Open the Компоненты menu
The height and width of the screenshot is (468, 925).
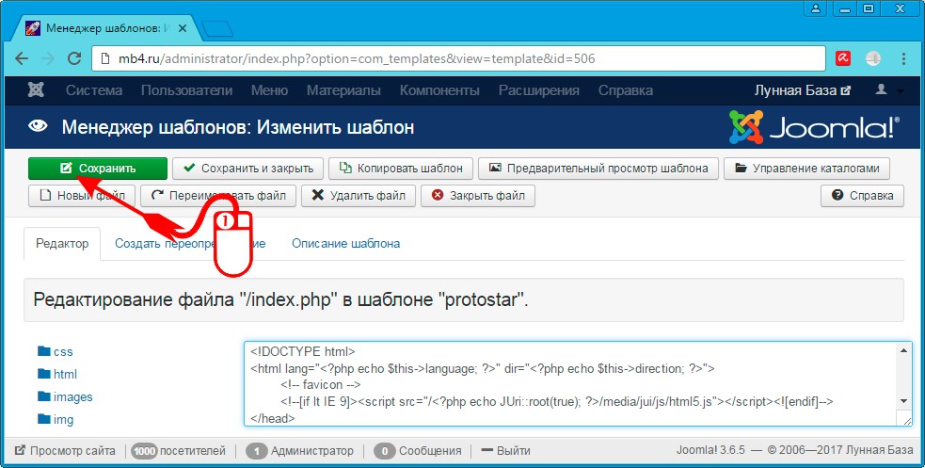(439, 90)
